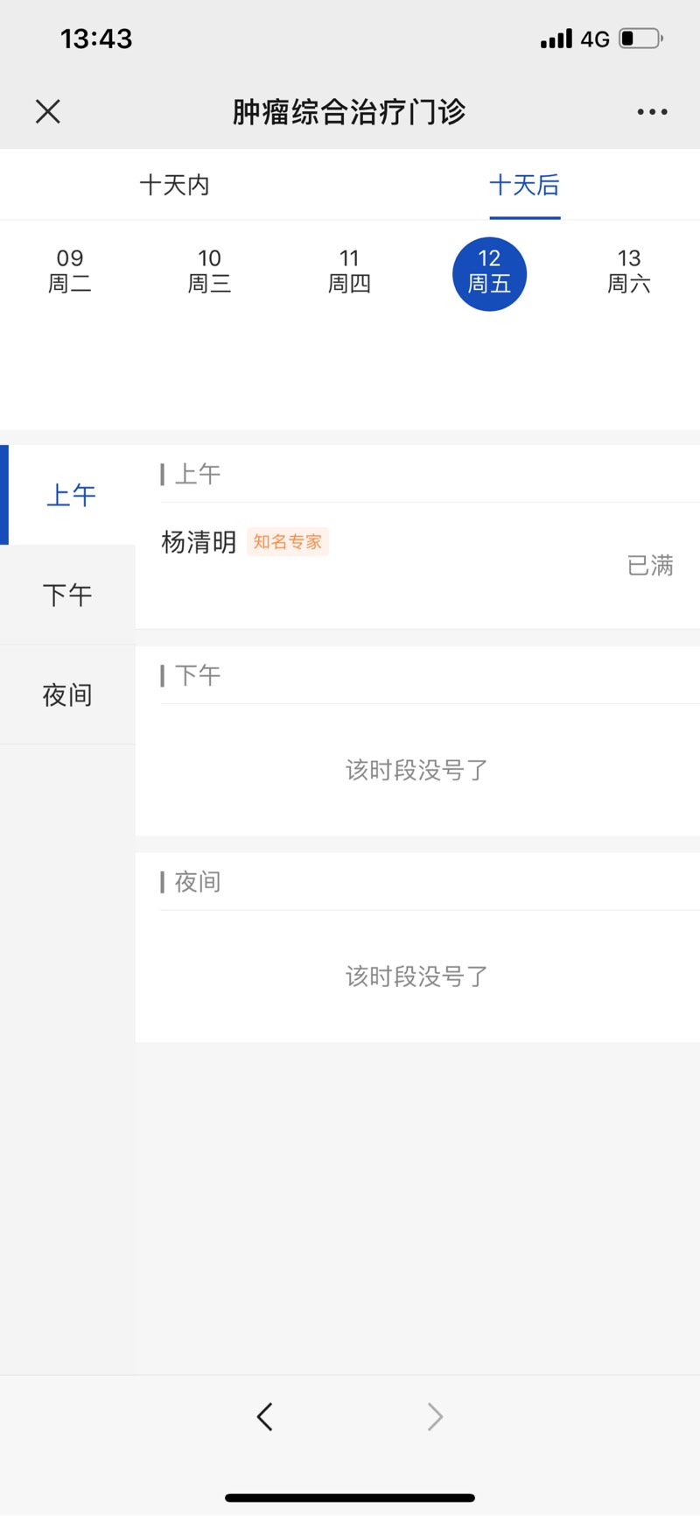This screenshot has height=1516, width=700.
Task: Select highlighted date 12 周五
Action: pos(489,274)
